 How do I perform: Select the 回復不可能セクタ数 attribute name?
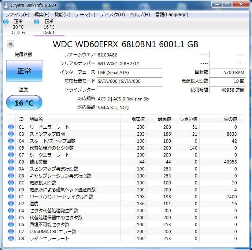point(49,224)
